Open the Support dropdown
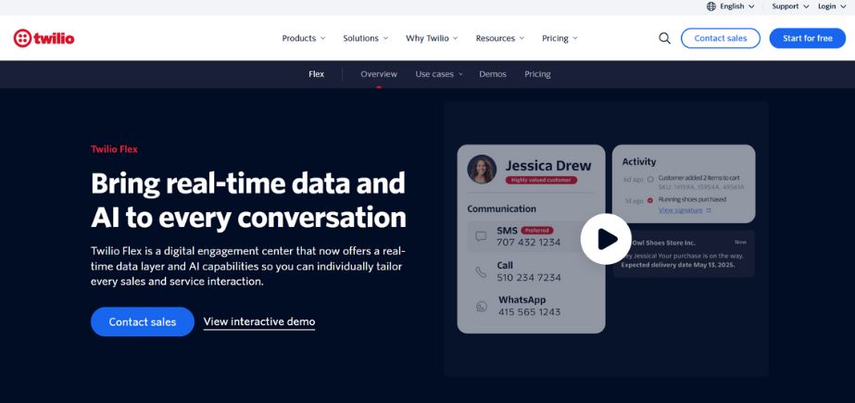The image size is (855, 403). [790, 6]
